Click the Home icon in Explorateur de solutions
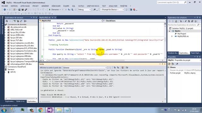202x113 pixels. click(x=176, y=21)
